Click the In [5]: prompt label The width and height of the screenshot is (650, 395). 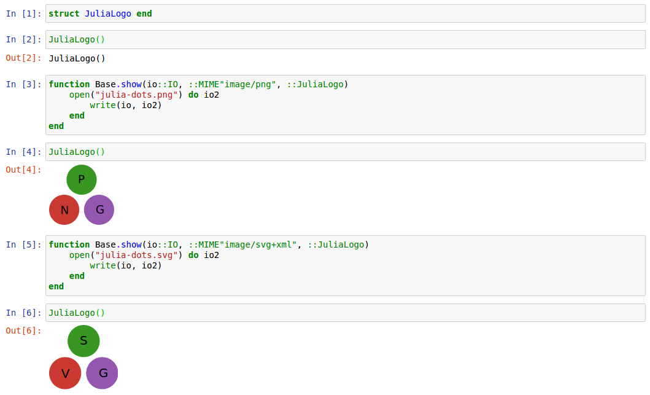pos(23,244)
